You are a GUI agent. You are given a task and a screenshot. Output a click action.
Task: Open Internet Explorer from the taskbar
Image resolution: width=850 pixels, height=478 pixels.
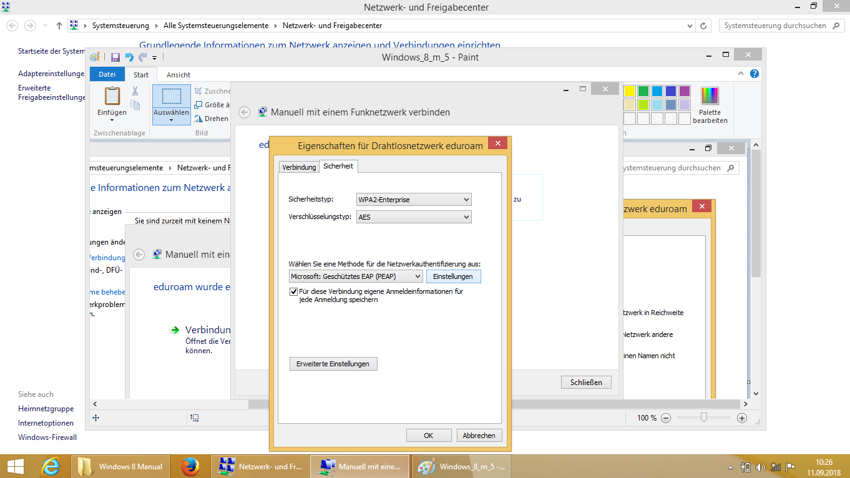pyautogui.click(x=50, y=466)
